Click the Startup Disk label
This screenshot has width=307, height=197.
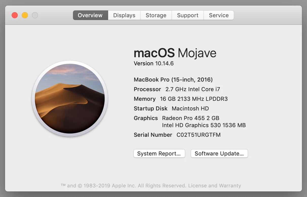pyautogui.click(x=151, y=108)
